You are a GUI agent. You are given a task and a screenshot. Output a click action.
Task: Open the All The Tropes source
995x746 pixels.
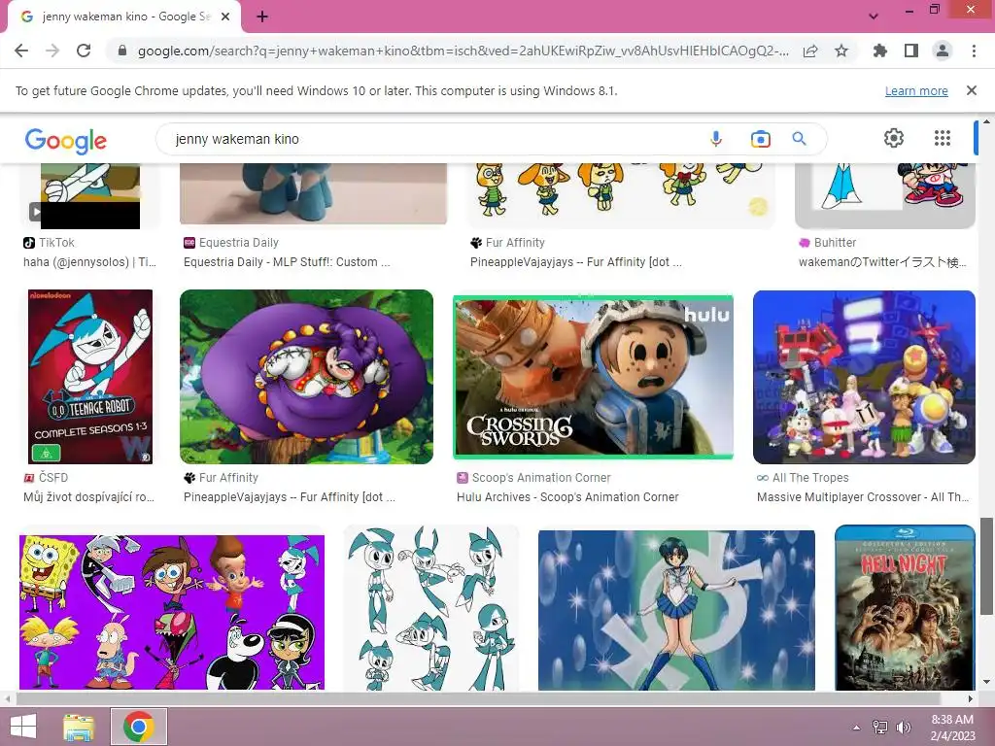[x=803, y=478]
